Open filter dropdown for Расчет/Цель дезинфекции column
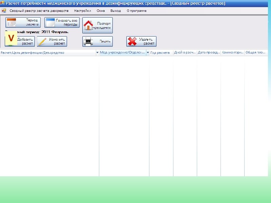Image resolution: width=271 pixels, height=203 pixels. tap(97, 52)
